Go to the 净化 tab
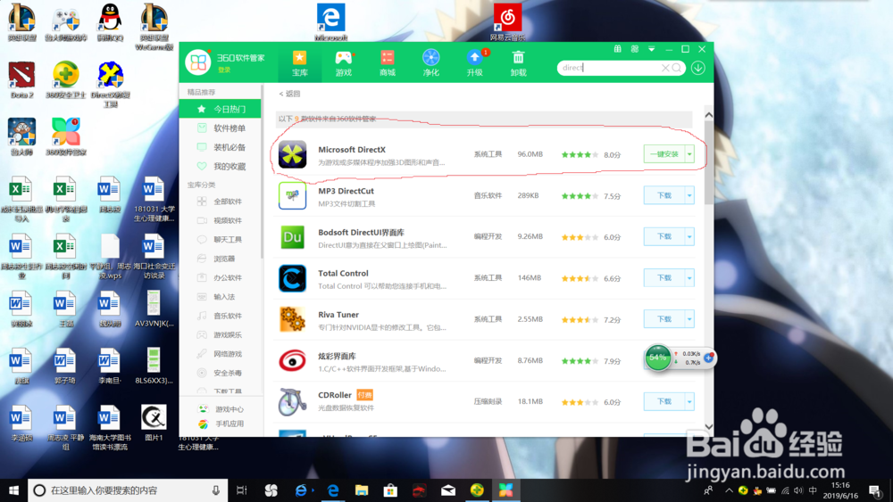Screen dimensions: 893x502 [431, 63]
